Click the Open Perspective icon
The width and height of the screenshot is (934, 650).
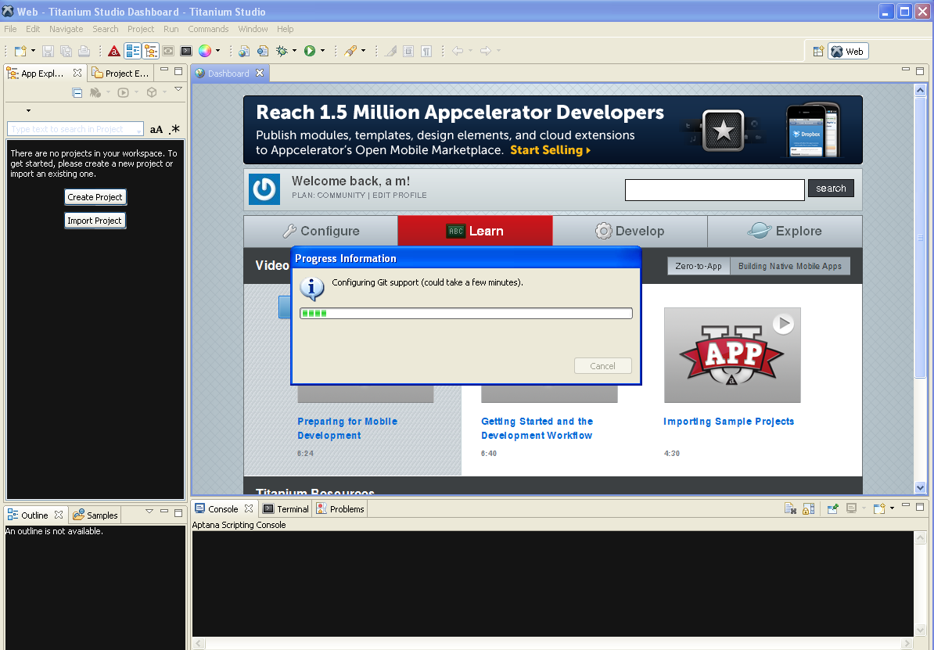coord(818,52)
